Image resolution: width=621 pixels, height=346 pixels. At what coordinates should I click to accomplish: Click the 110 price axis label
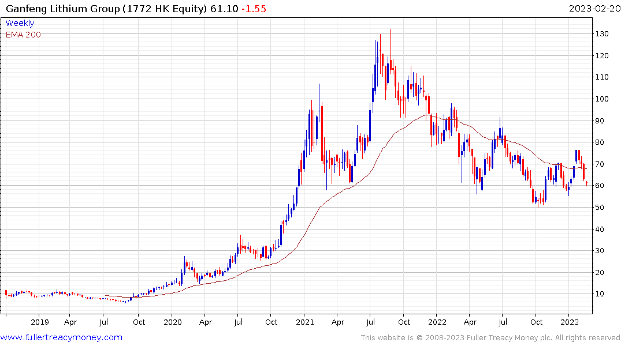[602, 77]
